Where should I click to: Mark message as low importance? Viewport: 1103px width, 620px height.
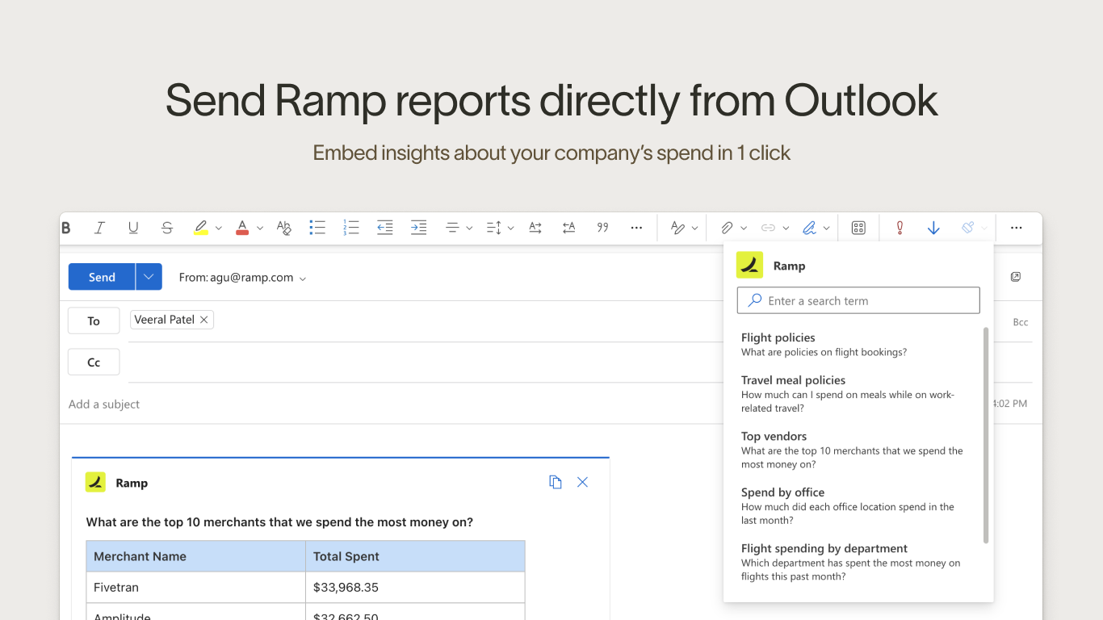pyautogui.click(x=933, y=228)
